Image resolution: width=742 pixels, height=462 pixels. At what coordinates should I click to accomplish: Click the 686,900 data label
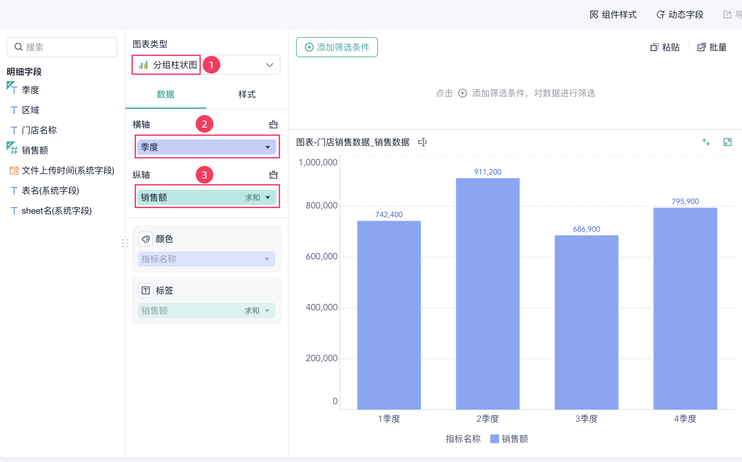587,229
